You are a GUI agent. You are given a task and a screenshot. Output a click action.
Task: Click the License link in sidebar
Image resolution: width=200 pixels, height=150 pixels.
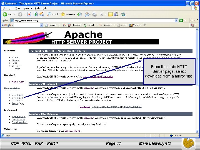(x=16, y=60)
